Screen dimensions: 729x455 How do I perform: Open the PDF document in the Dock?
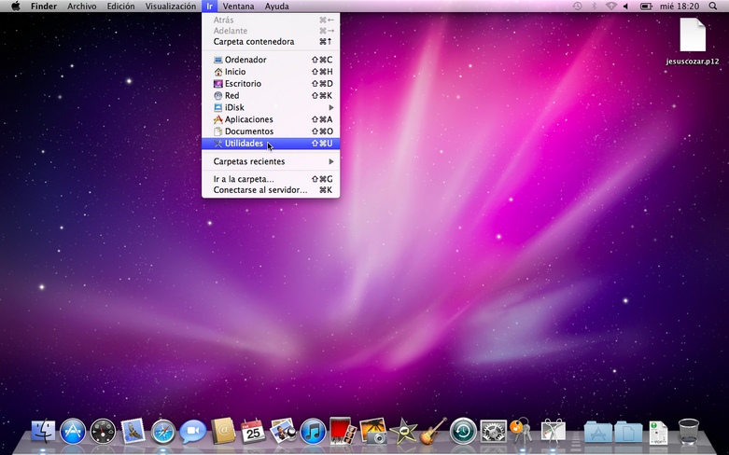[658, 433]
